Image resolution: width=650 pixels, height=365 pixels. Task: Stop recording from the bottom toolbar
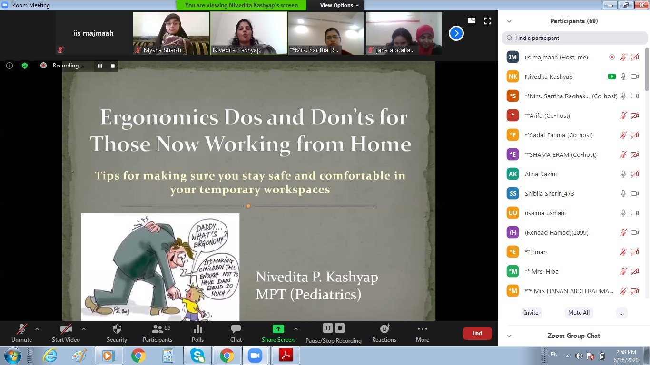[340, 328]
